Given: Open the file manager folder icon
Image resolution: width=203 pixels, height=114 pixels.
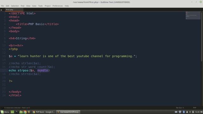Looking at the screenshot, I should tap(21, 112).
